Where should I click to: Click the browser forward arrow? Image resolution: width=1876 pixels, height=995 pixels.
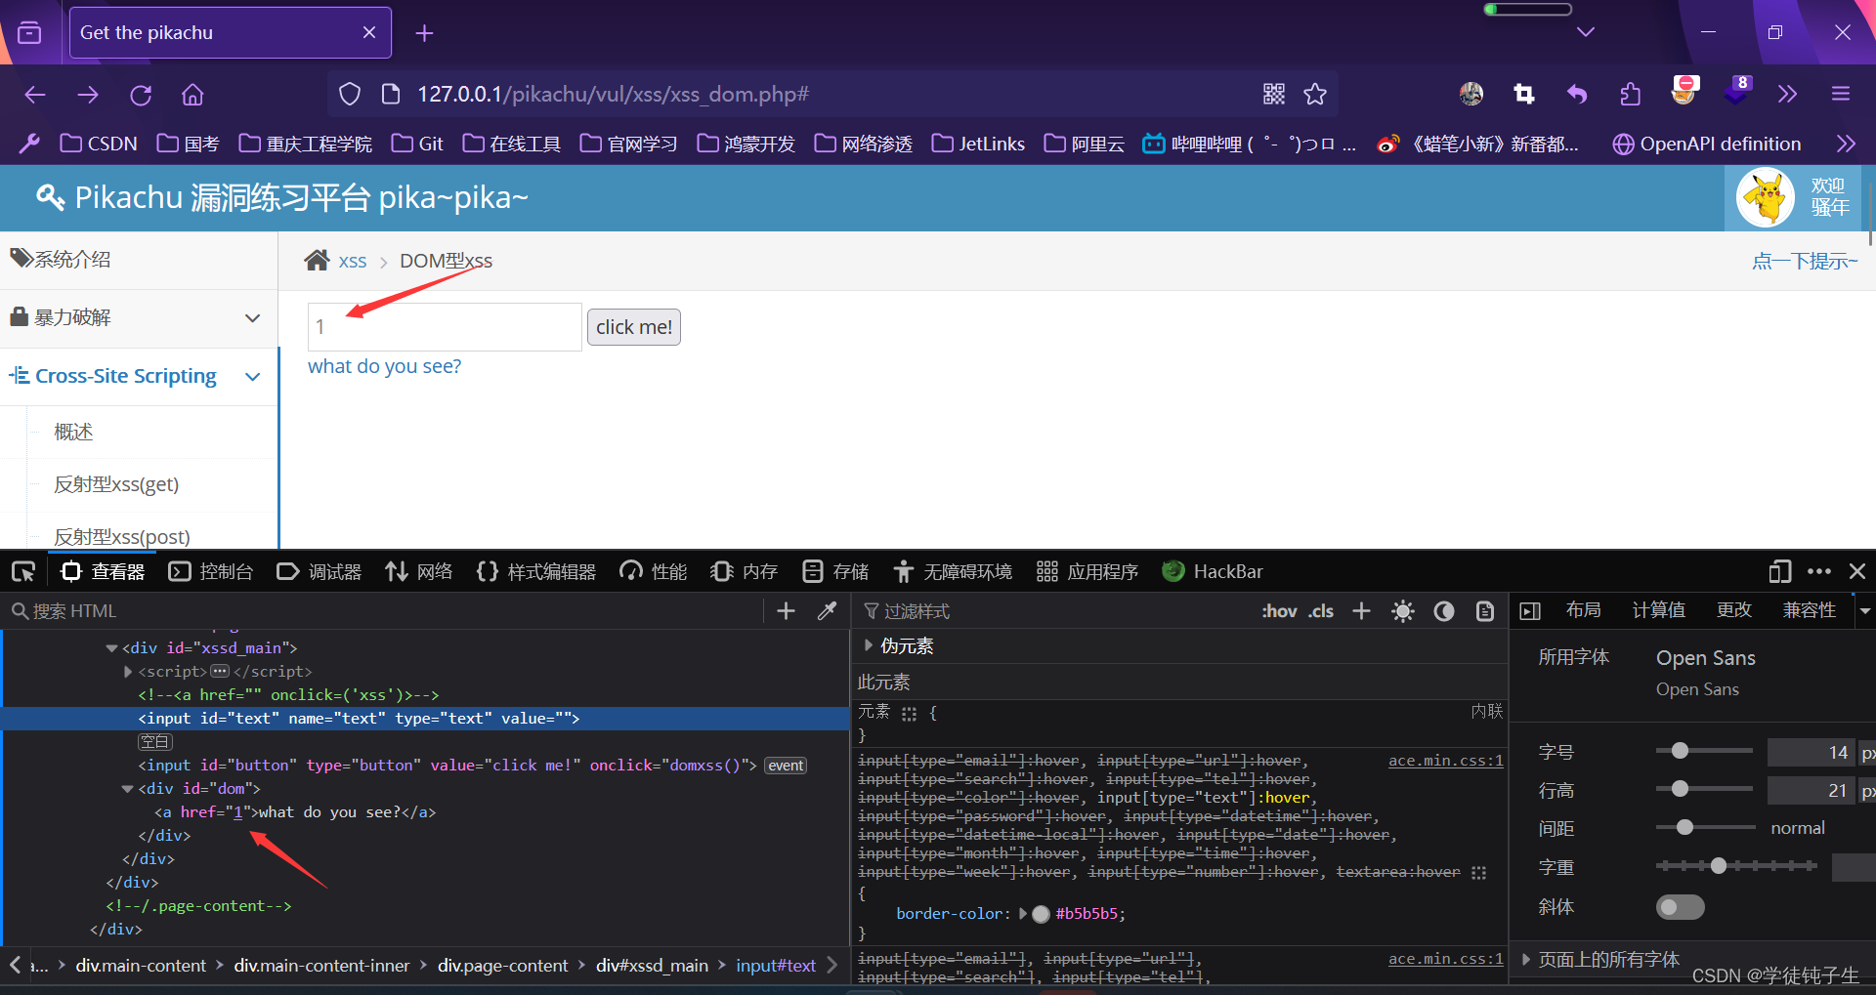[88, 95]
